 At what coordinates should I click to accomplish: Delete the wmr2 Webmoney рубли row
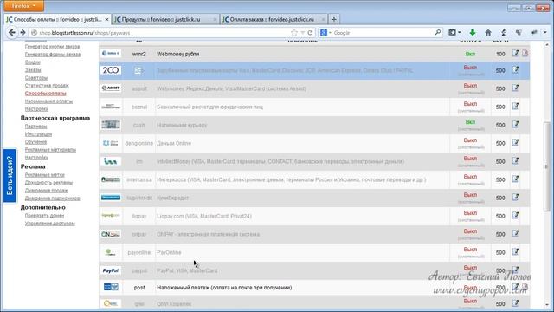coord(525,54)
